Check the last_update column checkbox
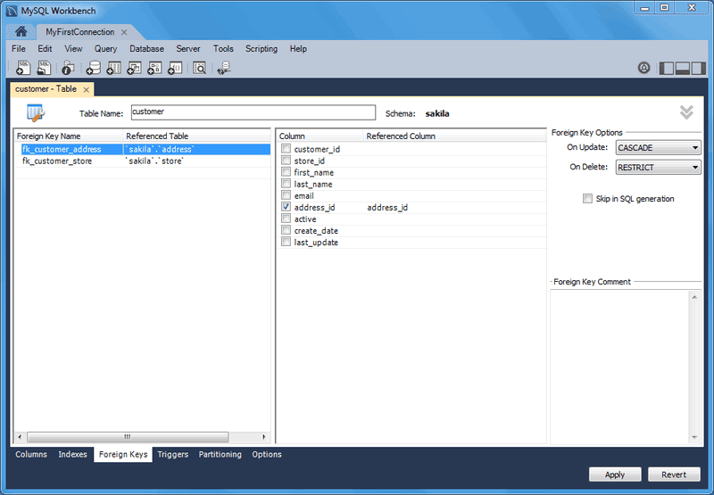Viewport: 714px width, 495px height. 286,242
